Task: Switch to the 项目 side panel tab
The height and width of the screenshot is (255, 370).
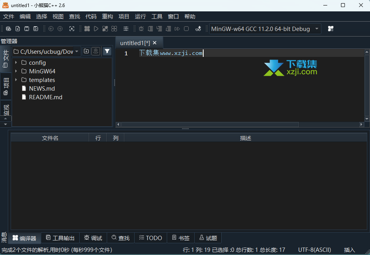Action: (5, 87)
